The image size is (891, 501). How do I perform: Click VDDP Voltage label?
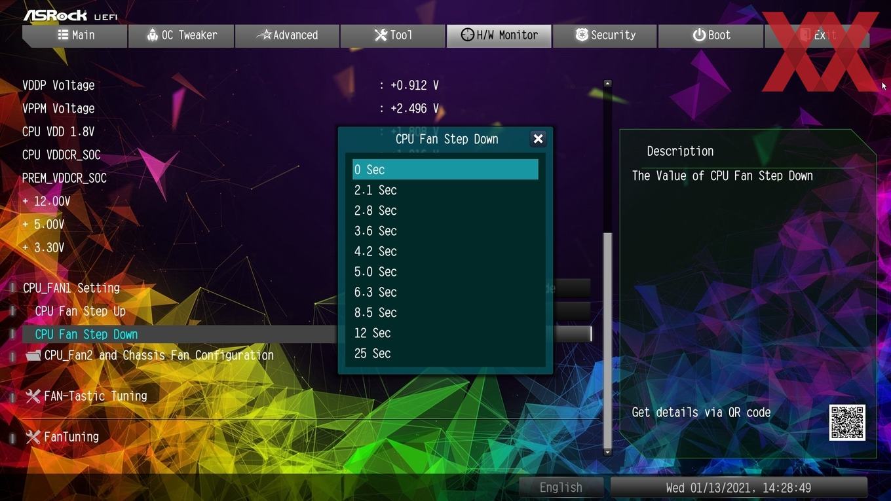coord(58,86)
